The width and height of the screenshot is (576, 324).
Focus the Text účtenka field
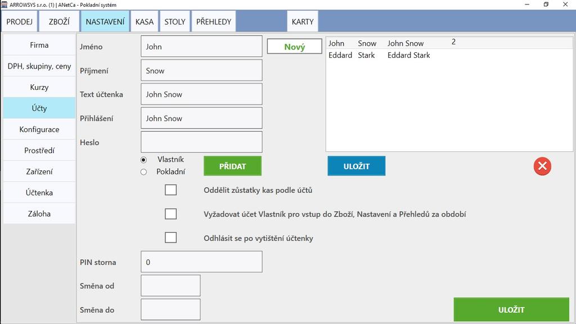pos(202,94)
